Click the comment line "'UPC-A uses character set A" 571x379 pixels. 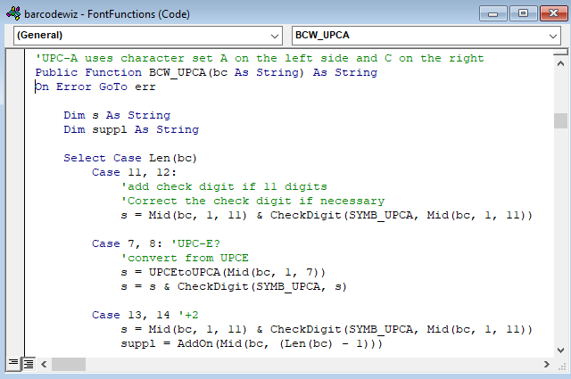coord(260,58)
